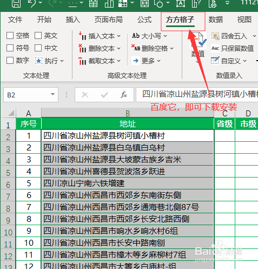Tick the 英文 checkbox
The width and height of the screenshot is (258, 269).
pyautogui.click(x=38, y=36)
